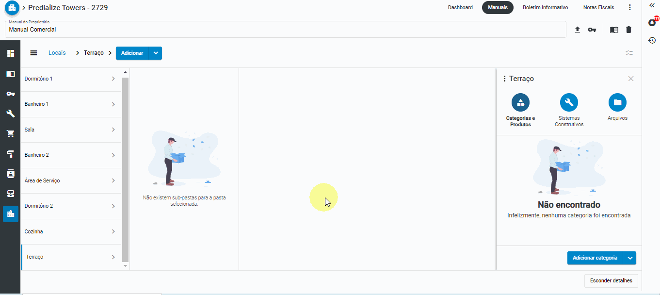Toggle the hamburger menu beside Locais

coord(33,53)
